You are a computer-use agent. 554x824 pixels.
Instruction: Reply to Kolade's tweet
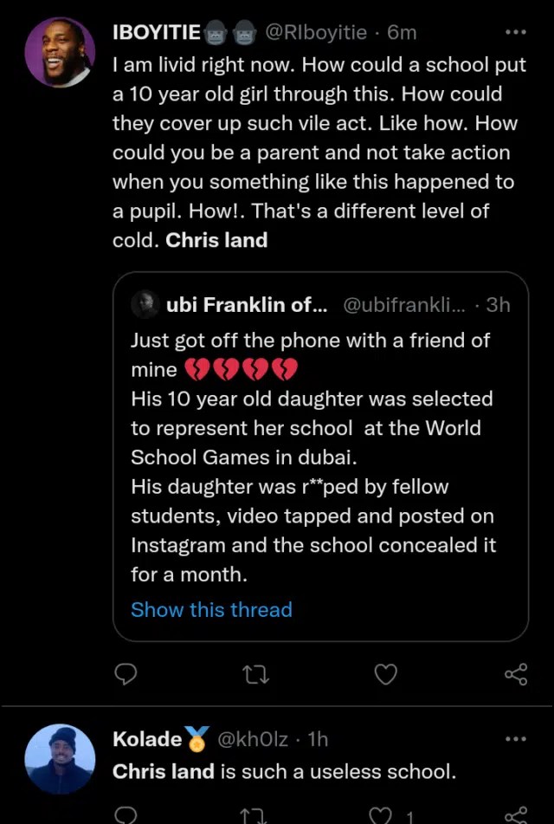click(x=126, y=815)
